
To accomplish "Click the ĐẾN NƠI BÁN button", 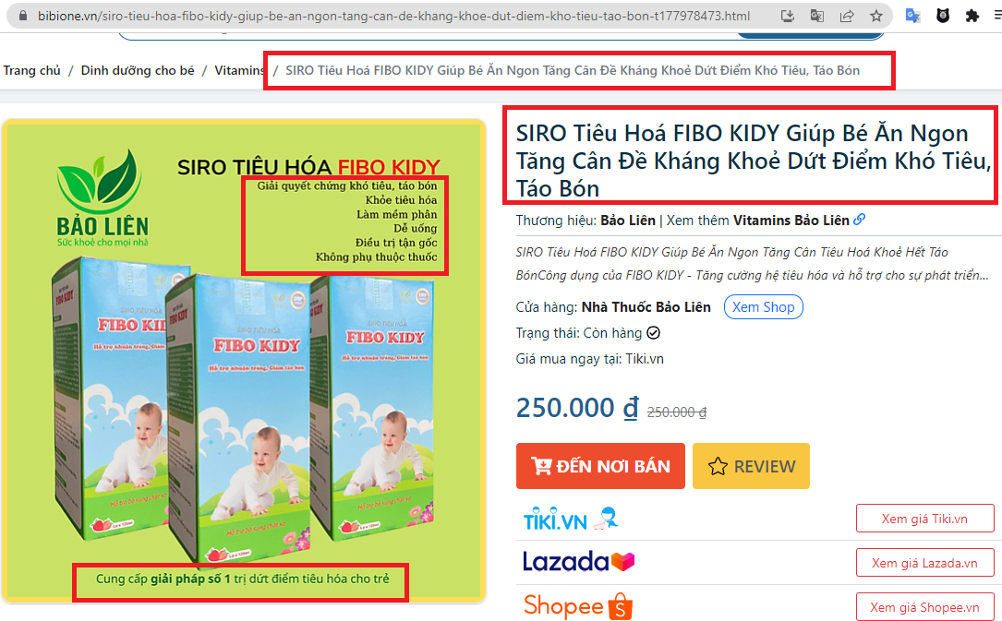I will pyautogui.click(x=600, y=466).
